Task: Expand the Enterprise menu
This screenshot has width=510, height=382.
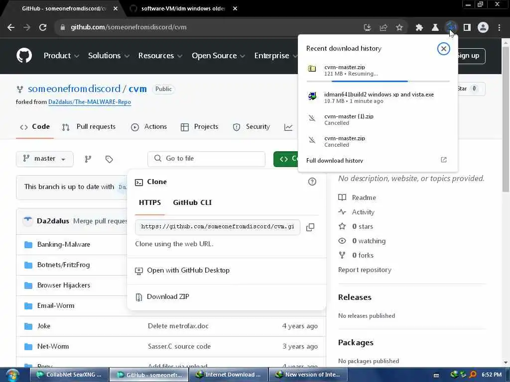Action: tap(275, 56)
